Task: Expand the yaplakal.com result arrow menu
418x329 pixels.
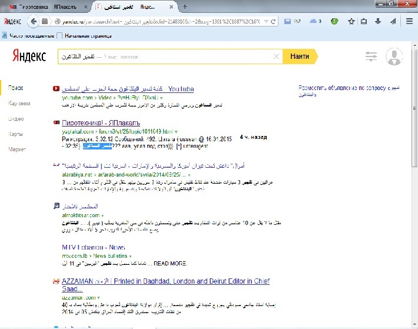Action: click(176, 132)
